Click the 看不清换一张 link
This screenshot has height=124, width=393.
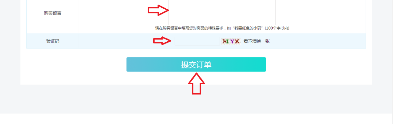(257, 41)
